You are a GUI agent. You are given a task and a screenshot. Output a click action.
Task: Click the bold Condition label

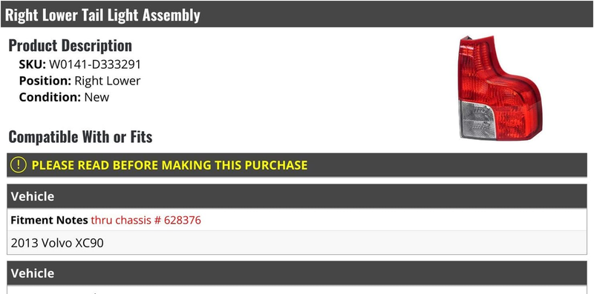[50, 97]
